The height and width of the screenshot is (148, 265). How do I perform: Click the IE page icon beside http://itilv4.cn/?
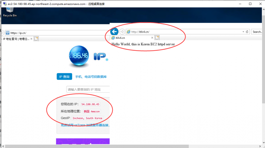pos(129,32)
